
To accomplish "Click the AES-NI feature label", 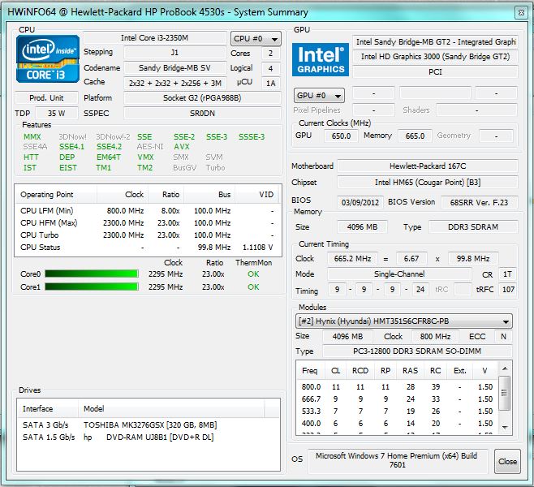I will (x=150, y=147).
